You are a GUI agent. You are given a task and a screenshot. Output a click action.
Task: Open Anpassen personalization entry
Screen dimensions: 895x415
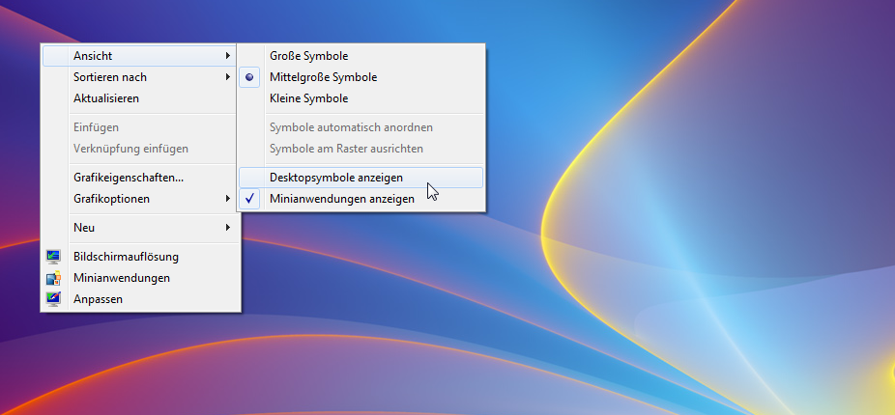tap(140, 299)
